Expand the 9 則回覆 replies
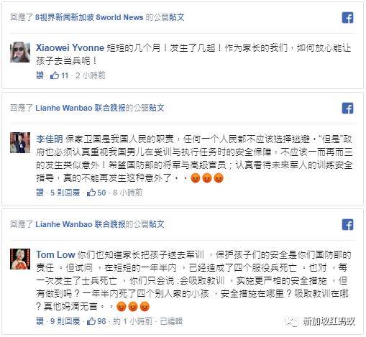The height and width of the screenshot is (337, 366). [65, 321]
